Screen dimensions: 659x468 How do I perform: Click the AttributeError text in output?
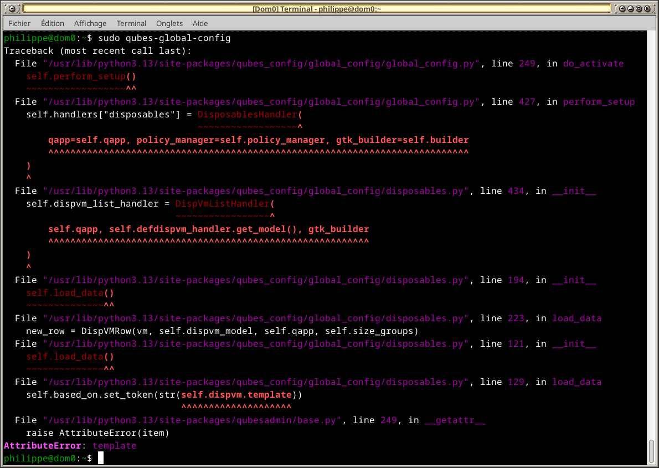(43, 446)
